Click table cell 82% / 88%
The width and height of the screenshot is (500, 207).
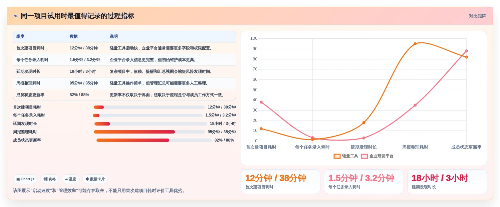[79, 95]
